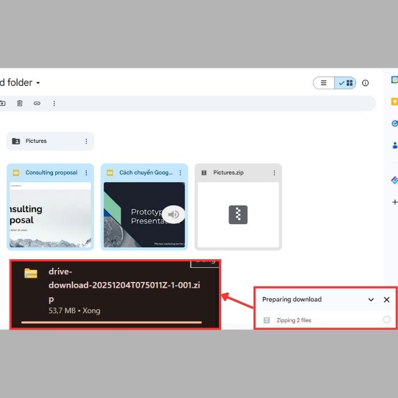Screen dimensions: 398x398
Task: Open more options for Pictures folder
Action: point(86,141)
